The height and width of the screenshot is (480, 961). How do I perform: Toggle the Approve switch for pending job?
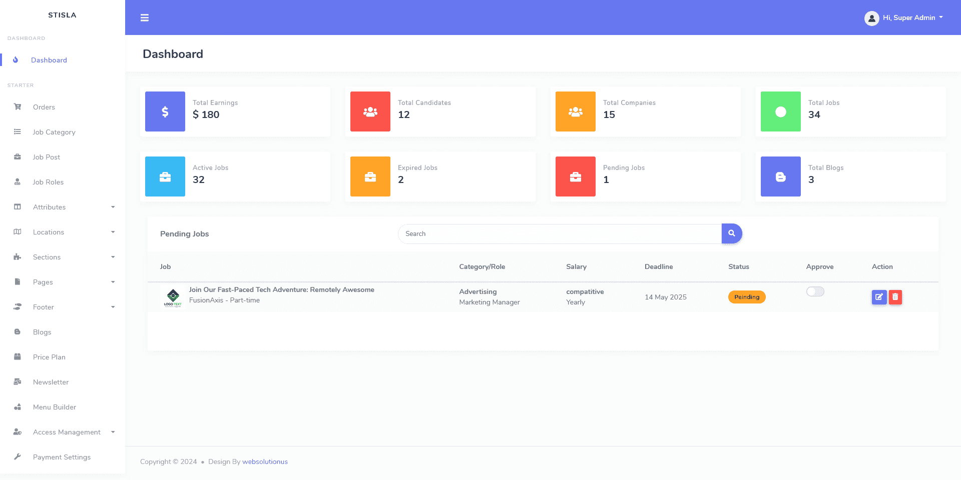click(x=815, y=291)
